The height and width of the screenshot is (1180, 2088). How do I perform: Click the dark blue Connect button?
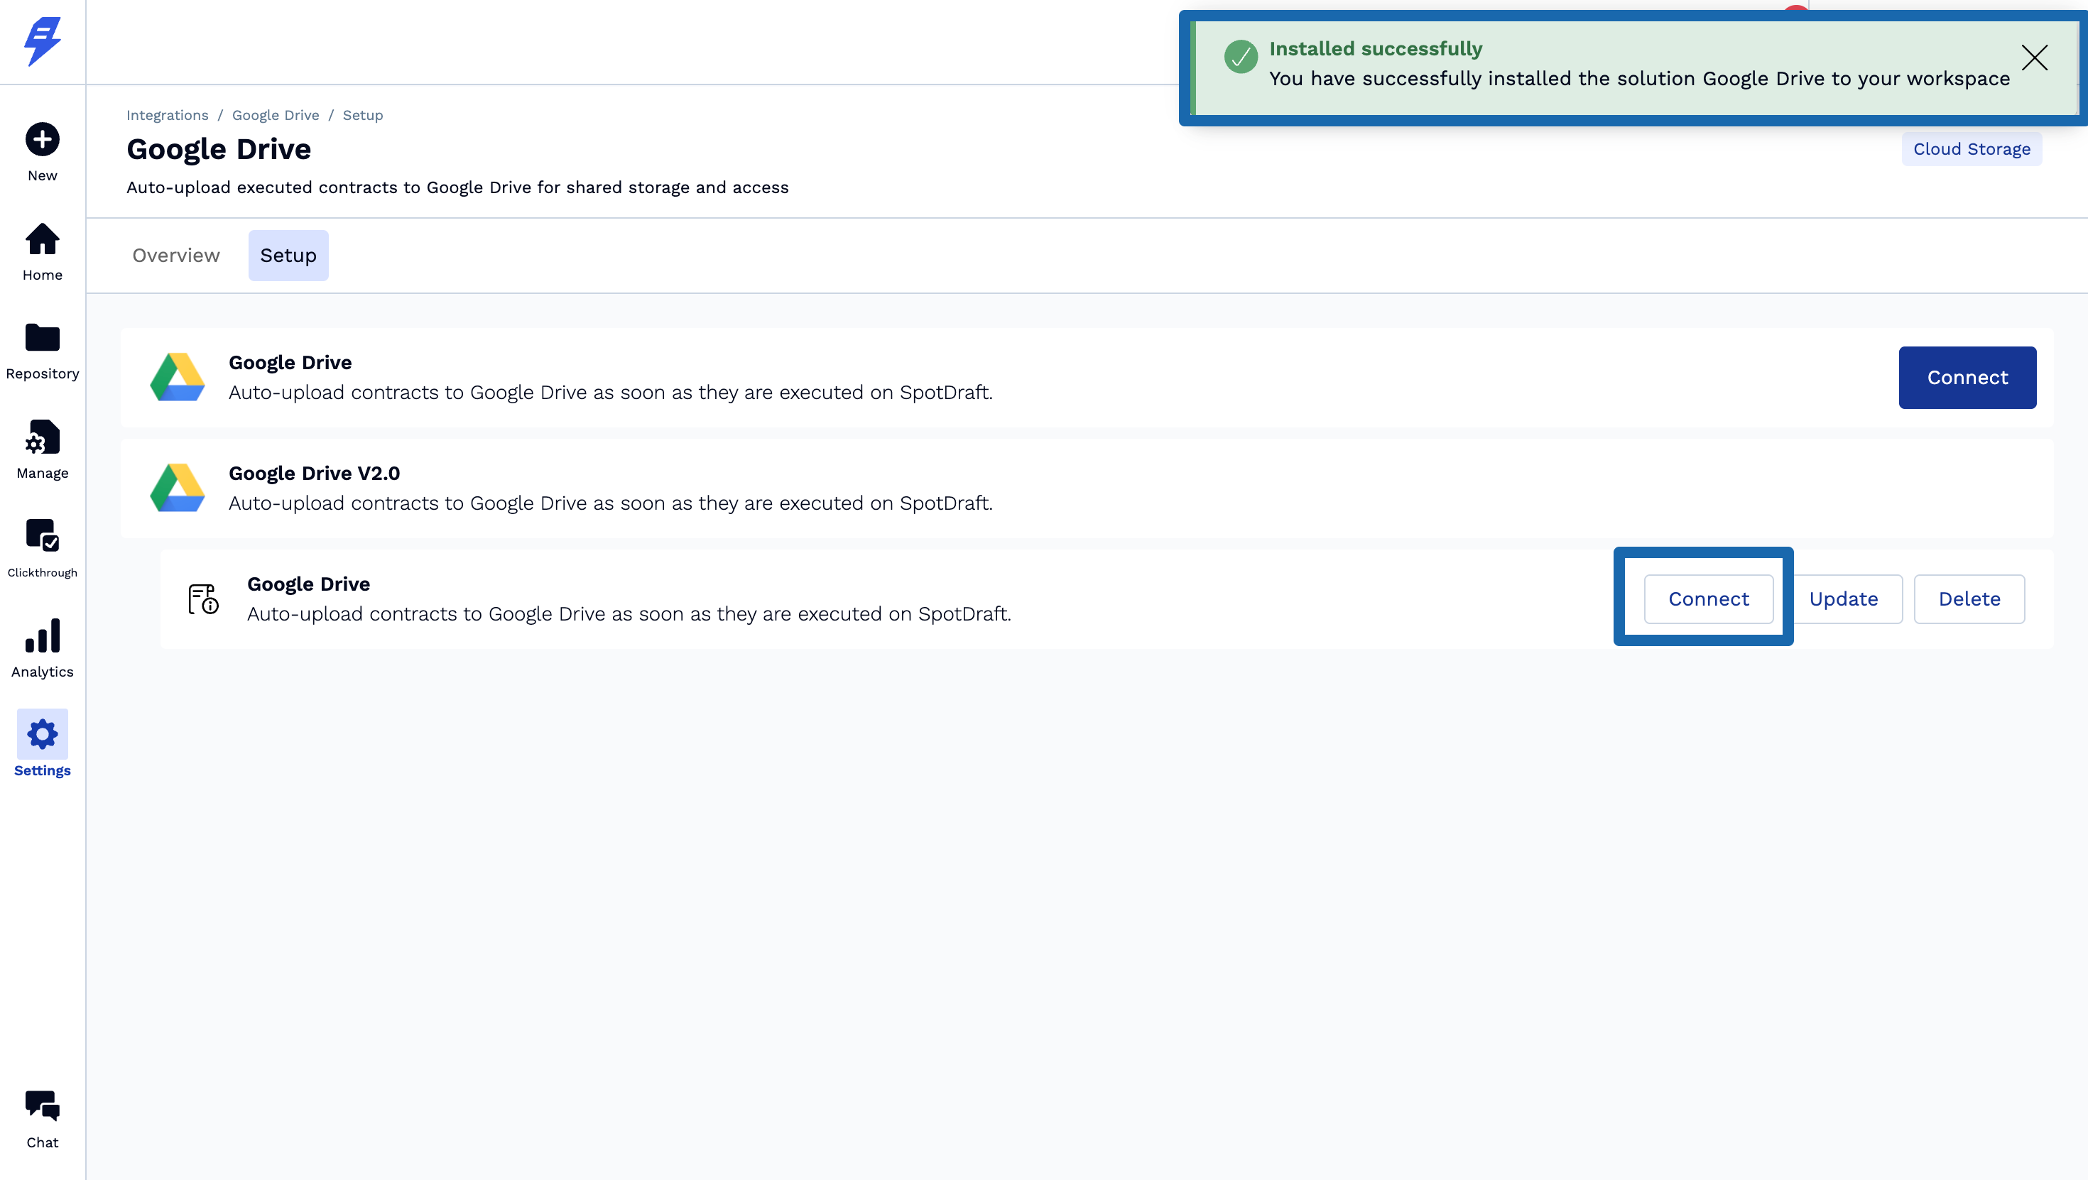pyautogui.click(x=1967, y=378)
